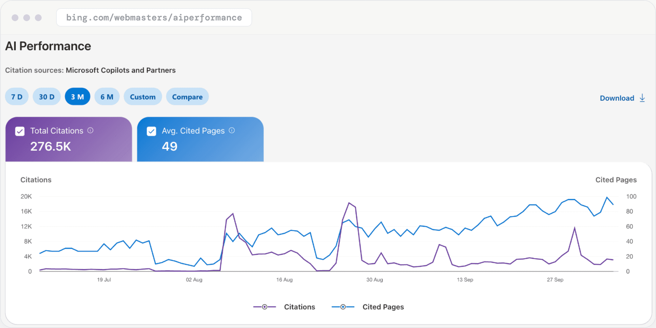Viewport: 656px width, 328px height.
Task: Select the 3 M time range
Action: click(x=78, y=96)
